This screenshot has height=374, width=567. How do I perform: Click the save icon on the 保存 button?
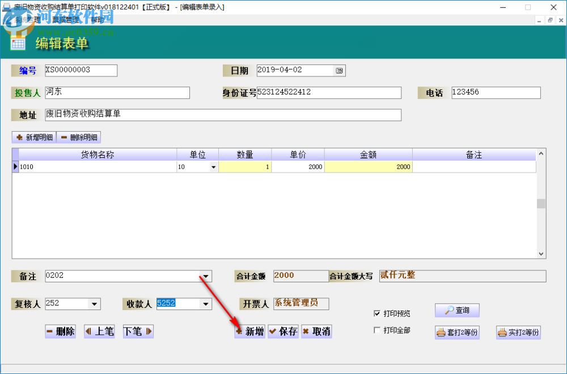(273, 332)
